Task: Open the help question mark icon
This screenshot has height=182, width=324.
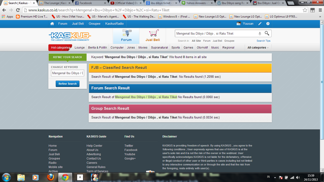Action: pos(268,24)
